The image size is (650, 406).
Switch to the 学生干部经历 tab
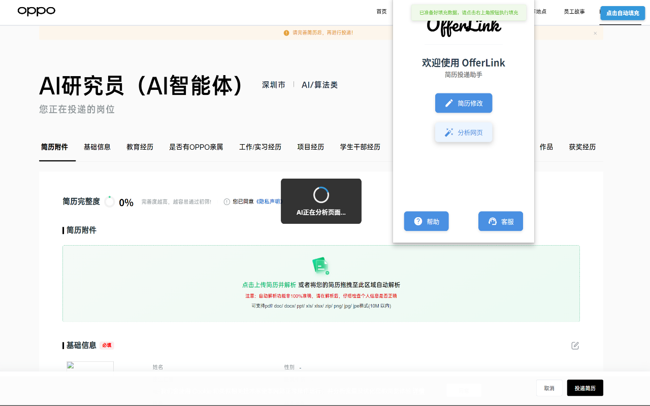[360, 147]
